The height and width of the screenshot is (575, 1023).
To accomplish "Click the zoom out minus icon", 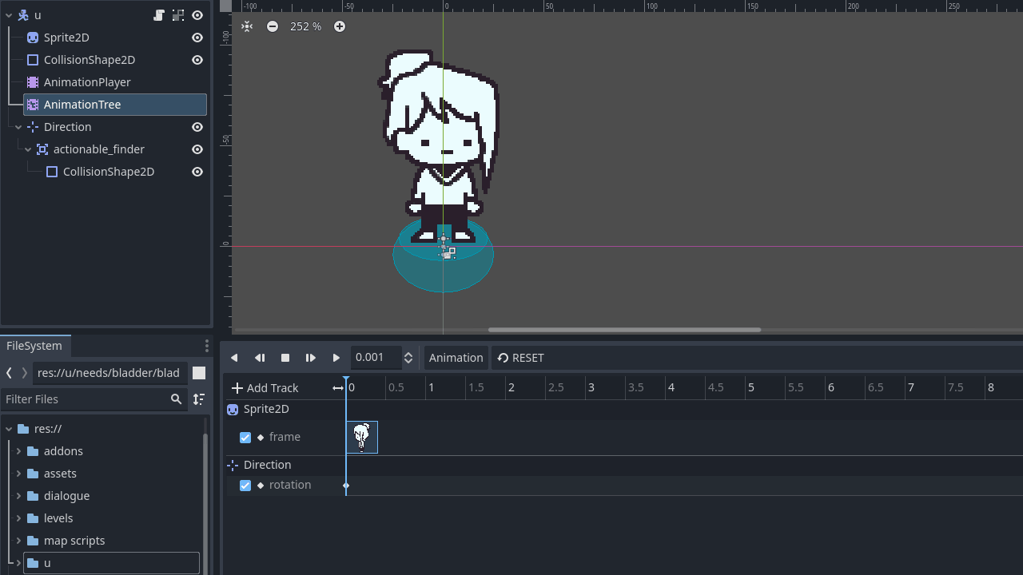I will (x=273, y=26).
